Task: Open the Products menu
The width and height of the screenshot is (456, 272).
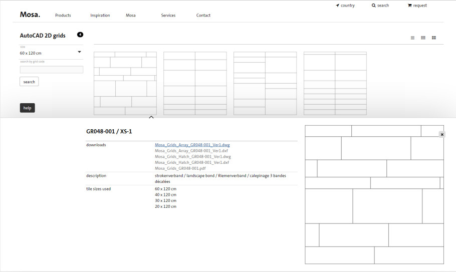Action: click(x=63, y=16)
